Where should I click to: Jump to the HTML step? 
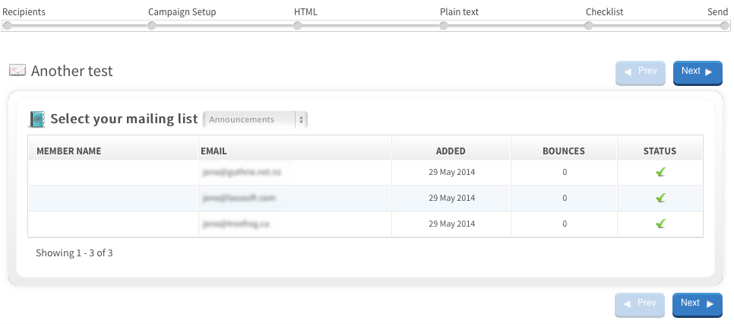click(305, 12)
